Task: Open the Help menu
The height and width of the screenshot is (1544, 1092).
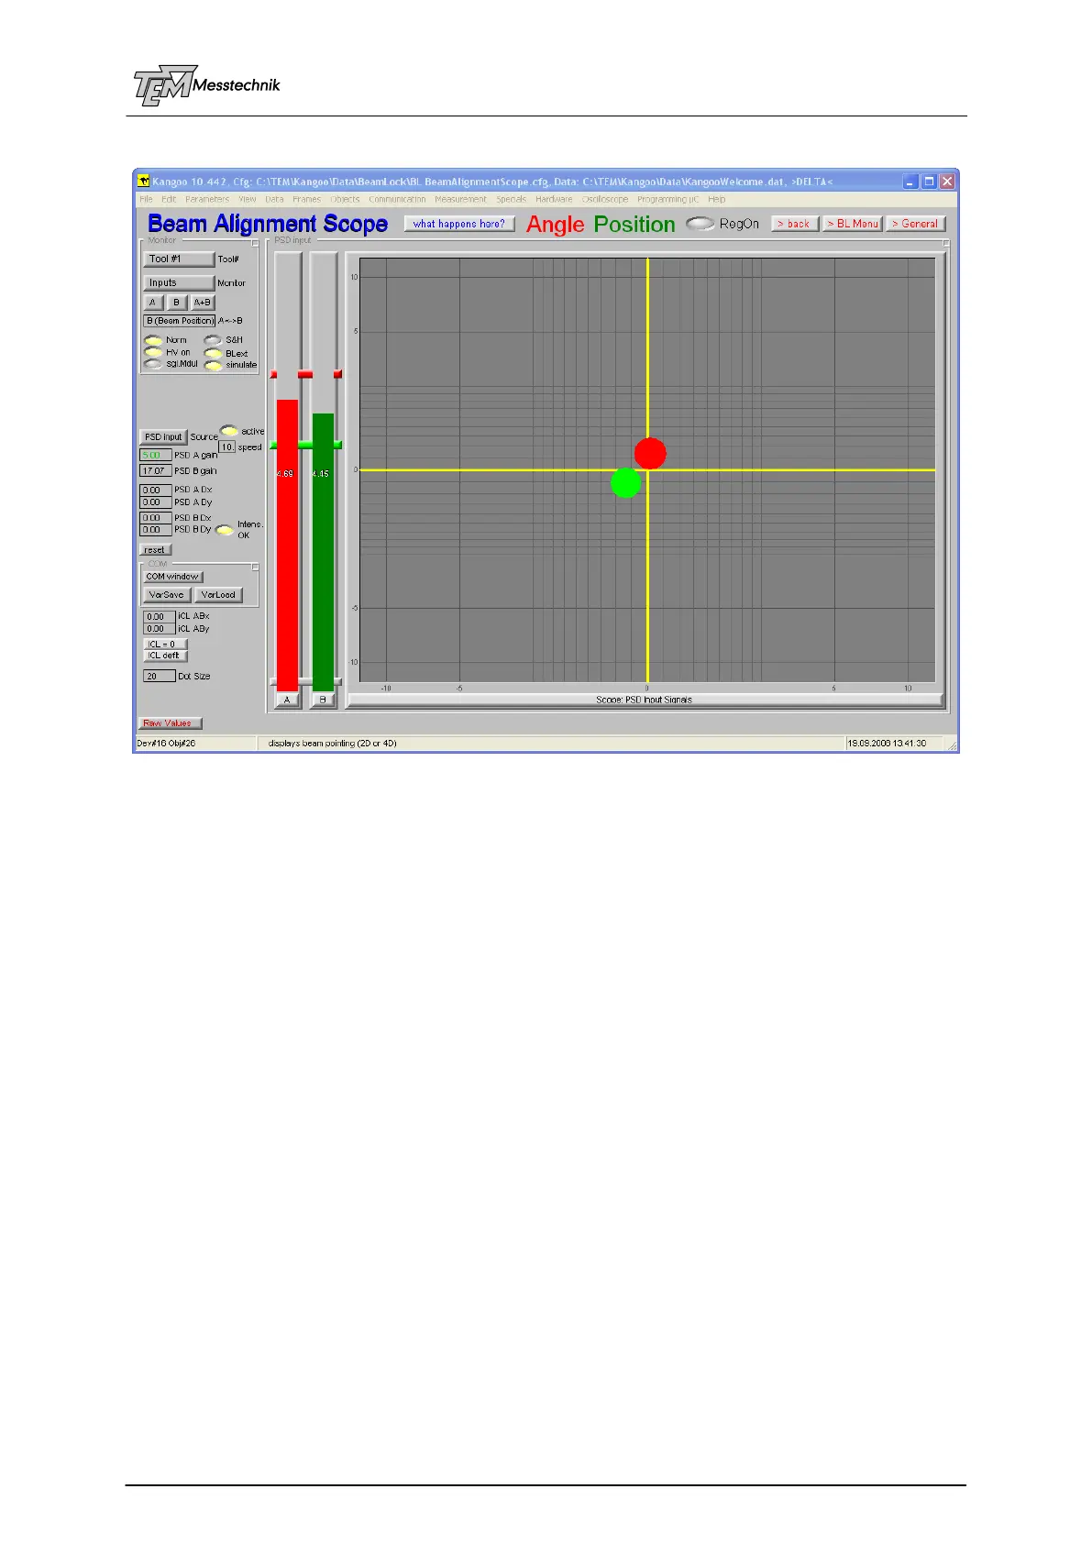Action: pyautogui.click(x=717, y=199)
